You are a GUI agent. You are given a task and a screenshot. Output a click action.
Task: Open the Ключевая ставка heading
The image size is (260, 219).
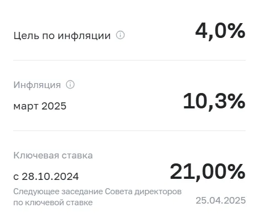(x=53, y=156)
